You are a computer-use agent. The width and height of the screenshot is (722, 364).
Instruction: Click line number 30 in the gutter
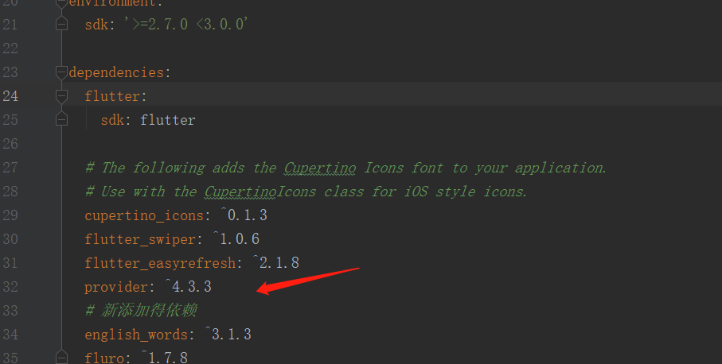coord(10,239)
